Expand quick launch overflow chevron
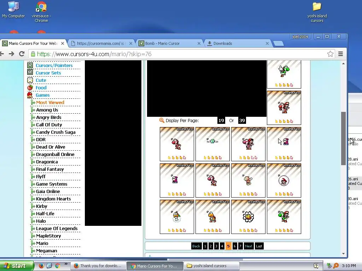The width and height of the screenshot is (362, 271). 66,264
